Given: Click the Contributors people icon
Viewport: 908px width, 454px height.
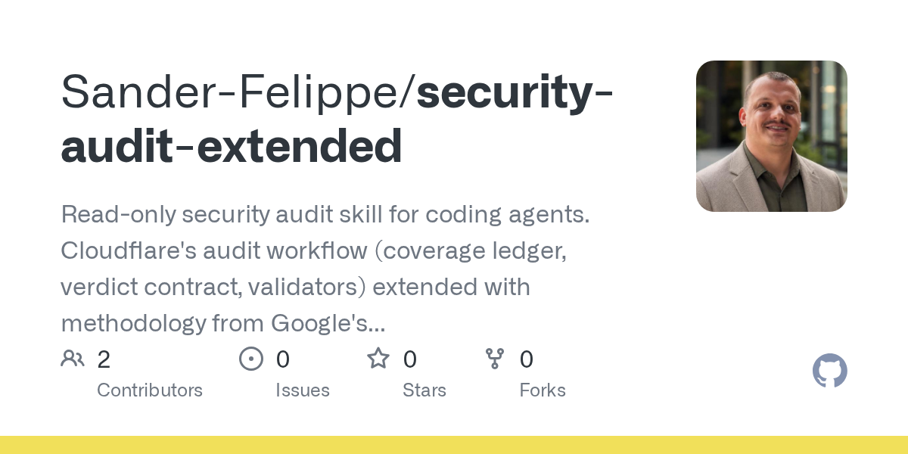Looking at the screenshot, I should point(73,358).
